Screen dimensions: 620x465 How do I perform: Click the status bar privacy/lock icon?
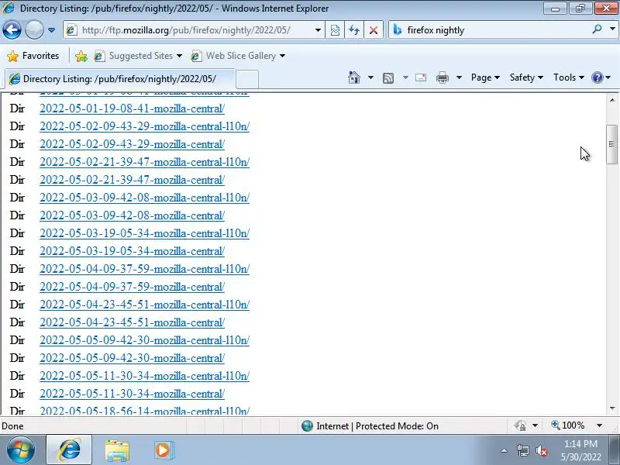point(520,425)
